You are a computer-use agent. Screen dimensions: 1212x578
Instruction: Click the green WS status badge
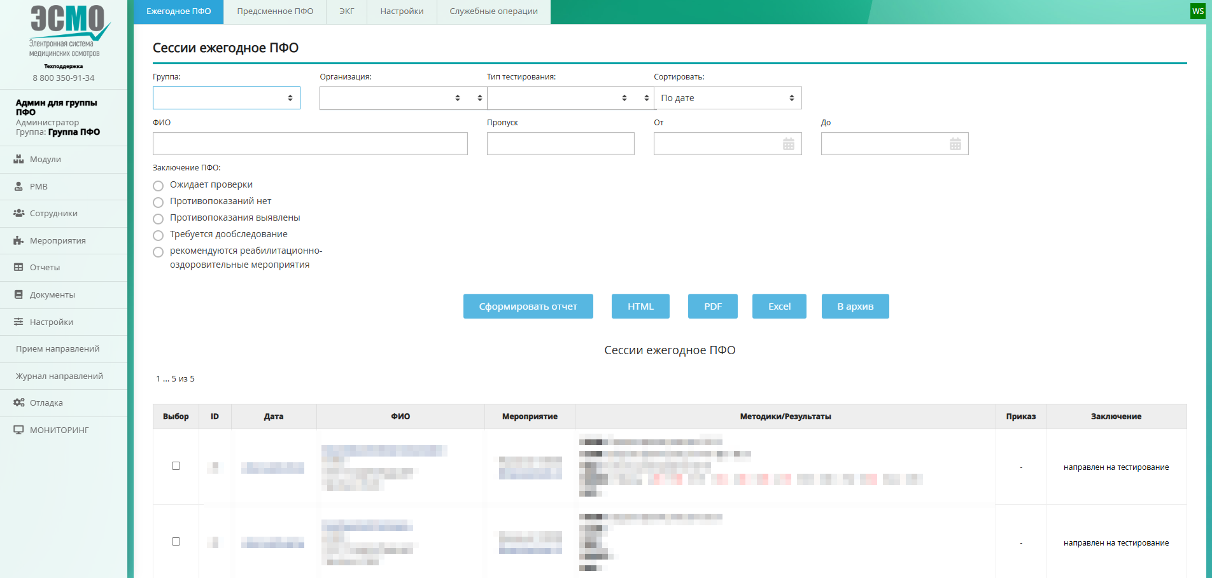click(x=1198, y=11)
